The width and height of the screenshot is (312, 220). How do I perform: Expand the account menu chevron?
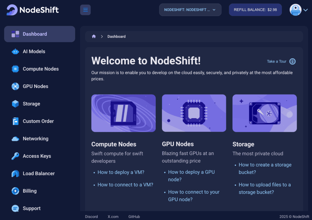[306, 10]
